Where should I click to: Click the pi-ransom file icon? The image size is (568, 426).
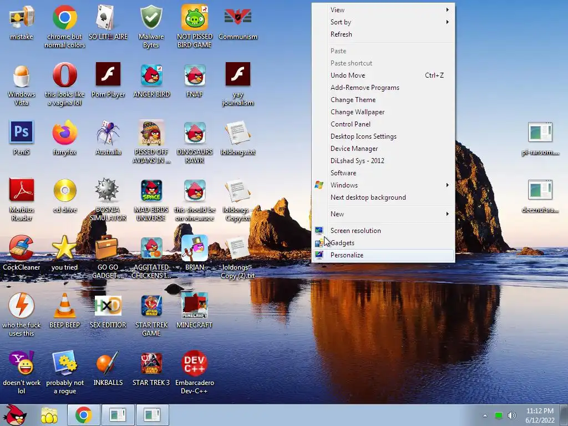(540, 139)
